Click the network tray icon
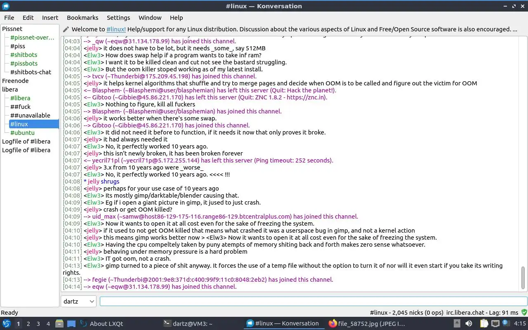This screenshot has height=330, width=528. pos(495,324)
